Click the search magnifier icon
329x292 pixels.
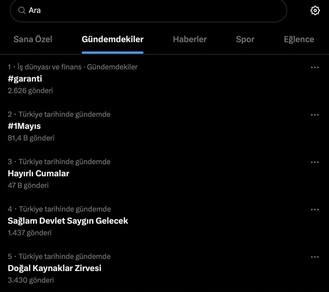click(x=22, y=10)
